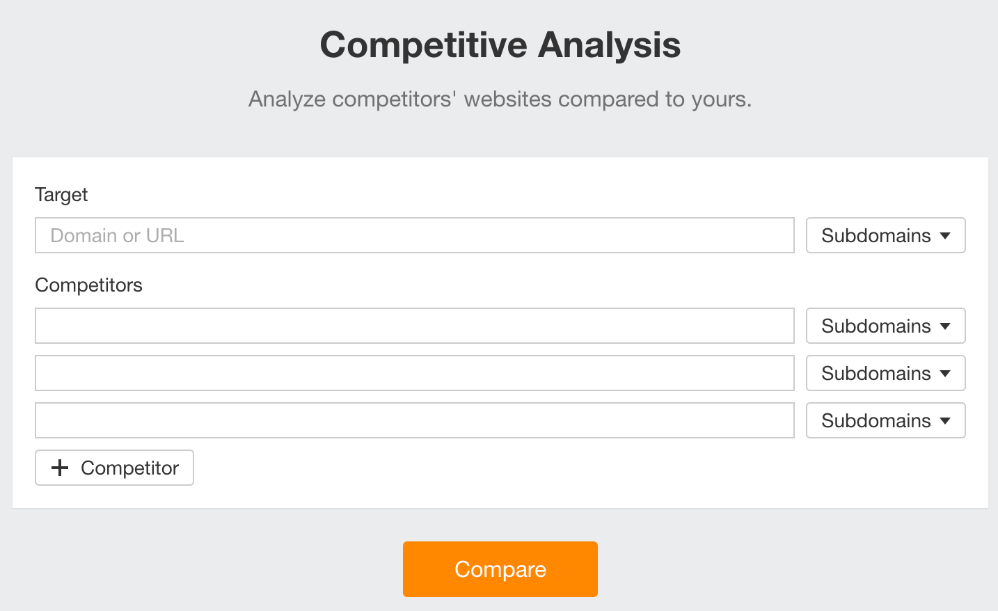Click the subtitle about analyzing competitors' websites
This screenshot has width=998, height=611.
[x=500, y=99]
